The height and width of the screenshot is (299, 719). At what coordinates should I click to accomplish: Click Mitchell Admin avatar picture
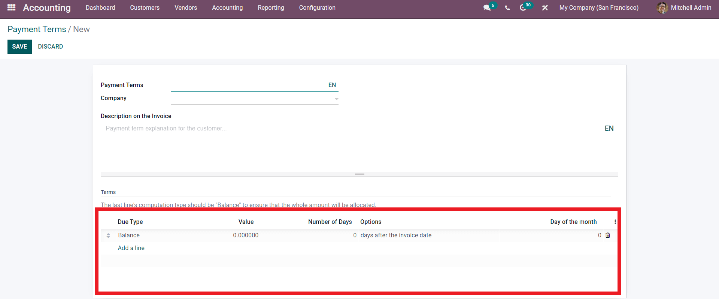point(662,8)
